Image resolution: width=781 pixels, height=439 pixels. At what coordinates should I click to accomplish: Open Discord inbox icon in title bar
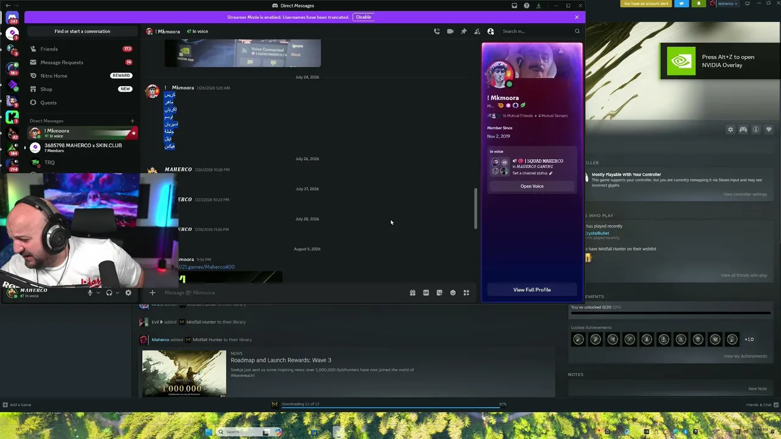pos(514,5)
